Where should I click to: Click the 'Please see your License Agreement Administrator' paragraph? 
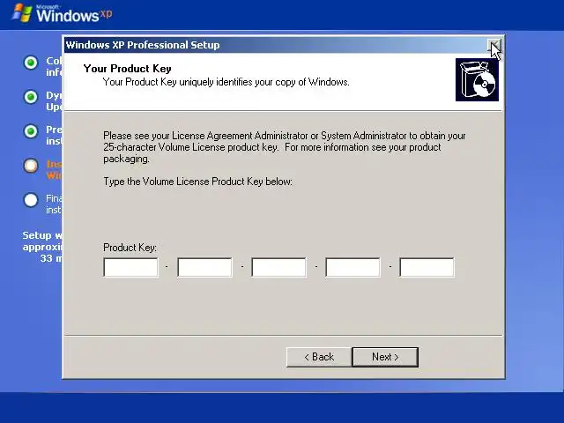pyautogui.click(x=284, y=147)
